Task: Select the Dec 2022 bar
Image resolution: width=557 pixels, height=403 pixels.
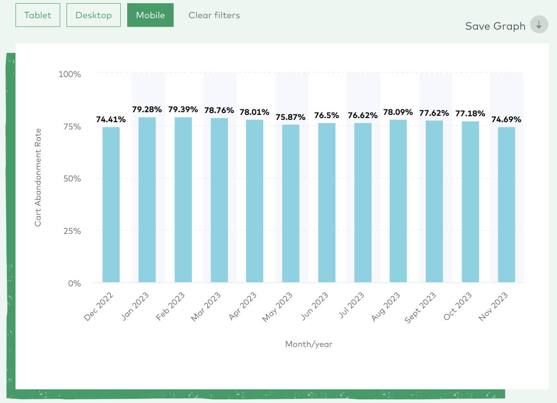Action: (x=111, y=205)
